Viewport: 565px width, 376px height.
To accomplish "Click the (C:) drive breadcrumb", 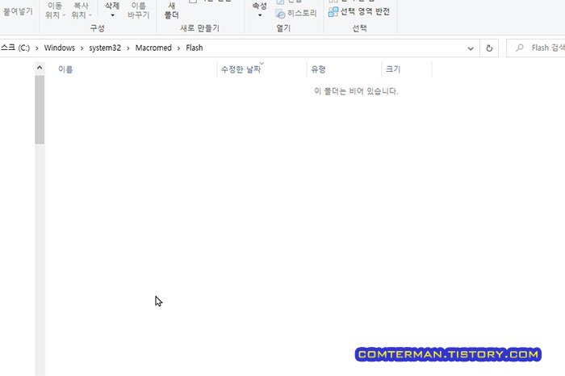I will pos(15,48).
